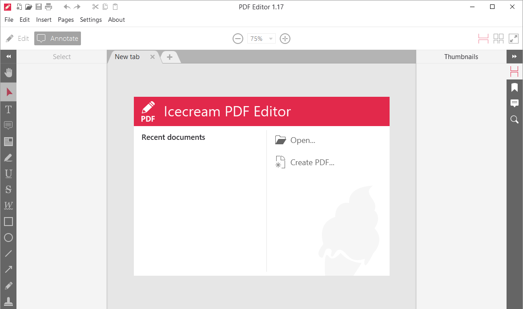Screen dimensions: 523x309
Task: Click the app icon in title bar
Action: click(7, 7)
